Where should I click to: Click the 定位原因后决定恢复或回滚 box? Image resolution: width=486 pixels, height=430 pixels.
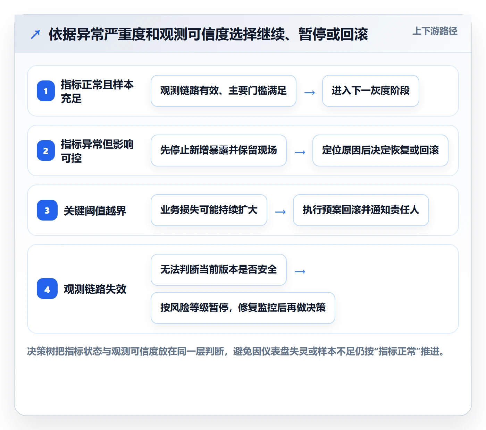380,150
